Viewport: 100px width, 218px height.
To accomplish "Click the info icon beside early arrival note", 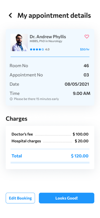I will tap(11, 99).
